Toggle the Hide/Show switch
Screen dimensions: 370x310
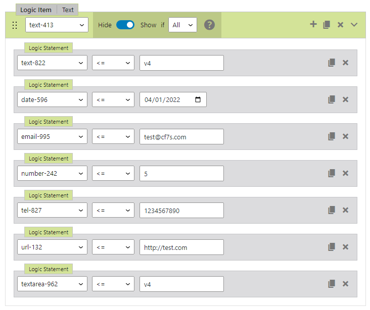click(x=125, y=25)
